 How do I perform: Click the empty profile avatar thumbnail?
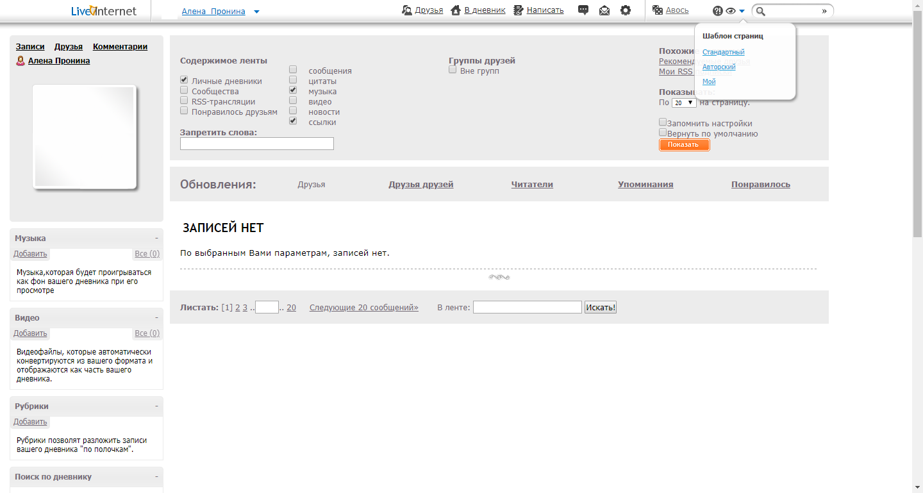pyautogui.click(x=85, y=138)
